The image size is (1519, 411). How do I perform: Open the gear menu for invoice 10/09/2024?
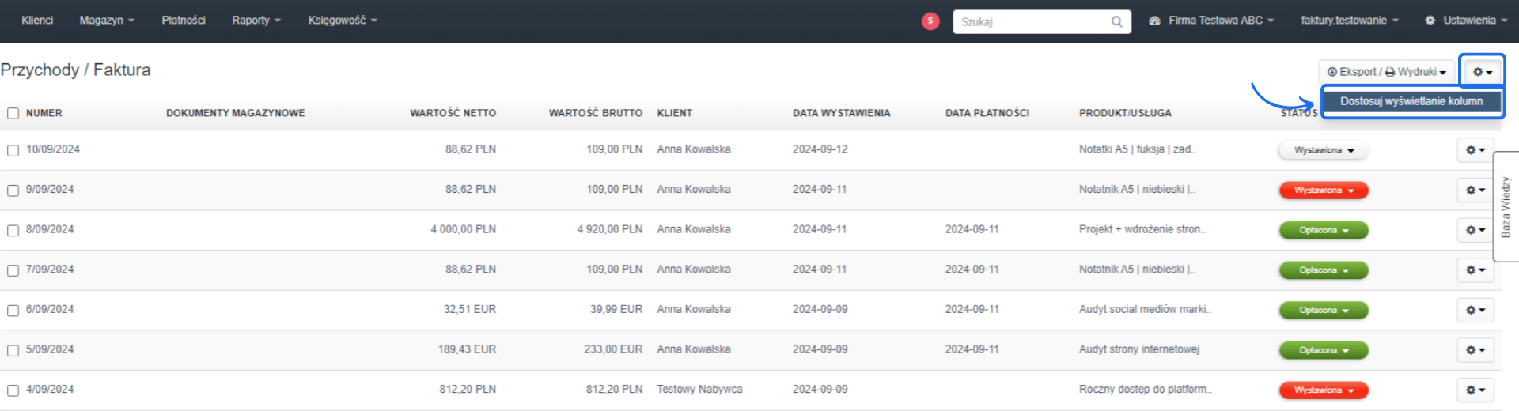tap(1475, 150)
